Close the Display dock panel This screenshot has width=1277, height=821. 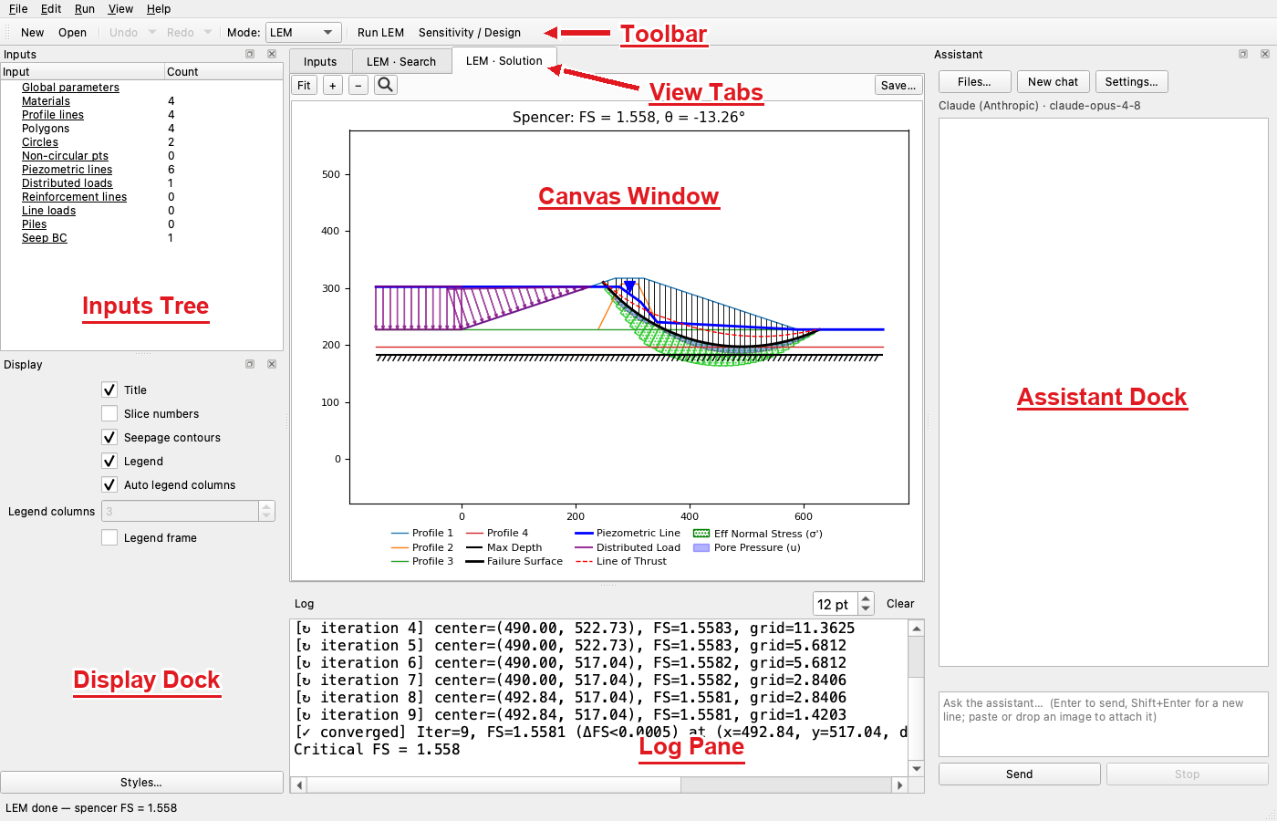tap(272, 364)
